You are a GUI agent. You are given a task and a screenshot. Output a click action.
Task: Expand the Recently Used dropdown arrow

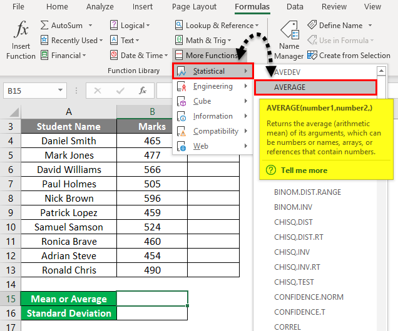[101, 40]
